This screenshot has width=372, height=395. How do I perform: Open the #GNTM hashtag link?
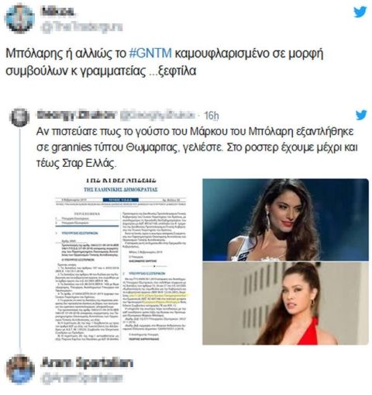coord(150,54)
